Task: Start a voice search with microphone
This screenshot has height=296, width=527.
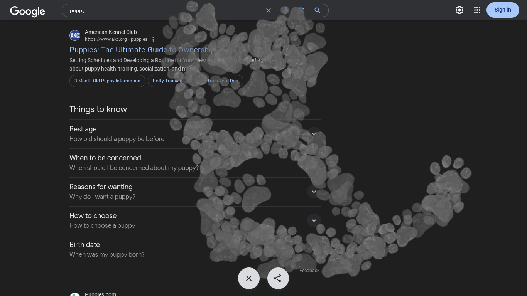Action: tap(285, 10)
